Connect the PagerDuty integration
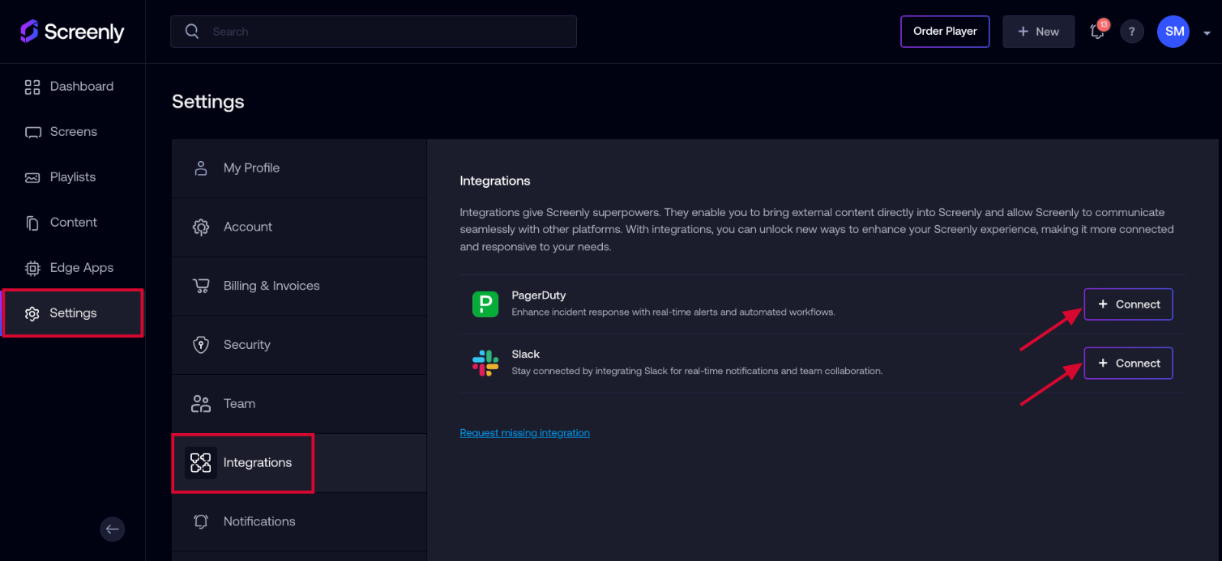1222x561 pixels. [x=1128, y=304]
